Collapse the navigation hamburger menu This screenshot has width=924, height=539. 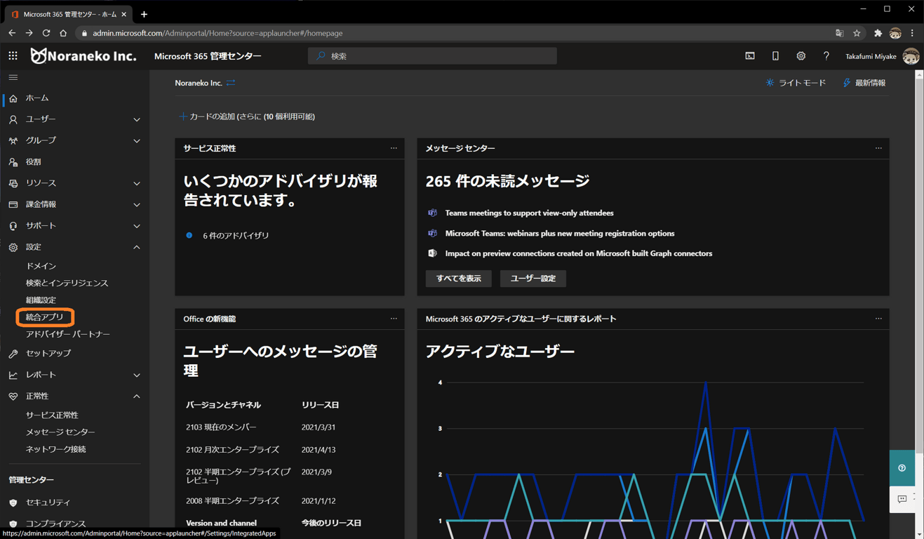(13, 77)
